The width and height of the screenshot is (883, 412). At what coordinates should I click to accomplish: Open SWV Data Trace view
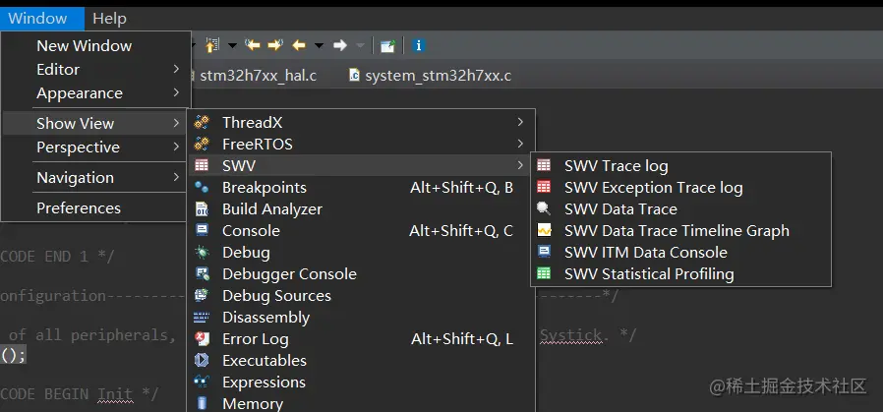680,208
